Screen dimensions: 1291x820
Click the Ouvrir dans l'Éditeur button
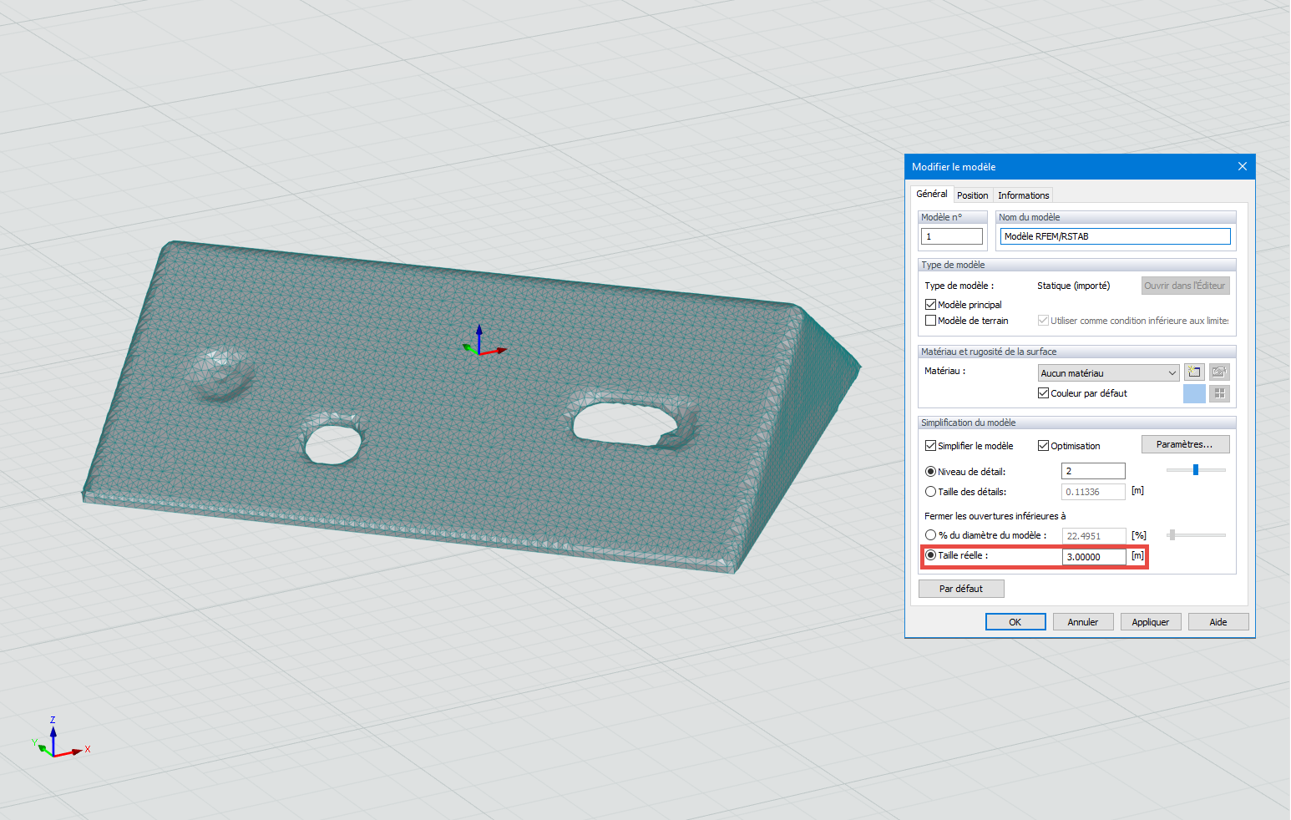pos(1185,286)
